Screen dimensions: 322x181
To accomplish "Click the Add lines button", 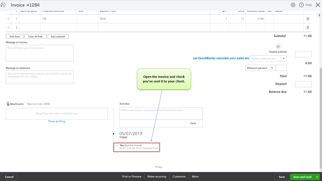I will click(x=15, y=36).
